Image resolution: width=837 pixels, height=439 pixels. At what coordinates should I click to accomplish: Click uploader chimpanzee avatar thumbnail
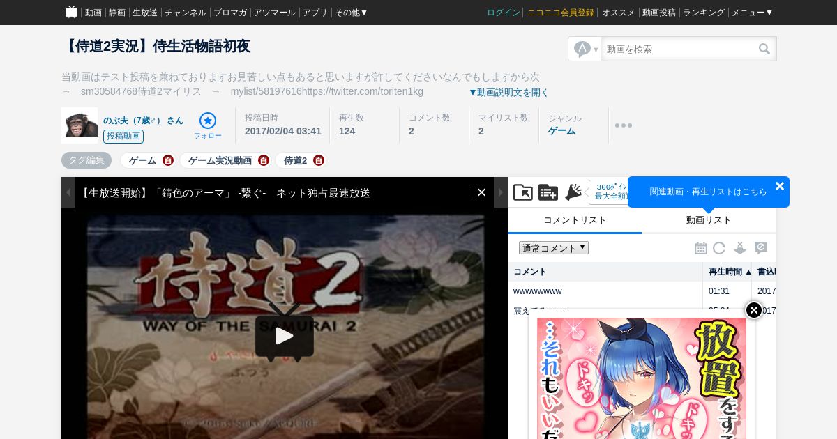[x=80, y=125]
